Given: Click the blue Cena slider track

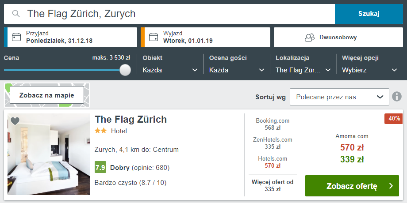Looking at the screenshot, I should pyautogui.click(x=62, y=70).
